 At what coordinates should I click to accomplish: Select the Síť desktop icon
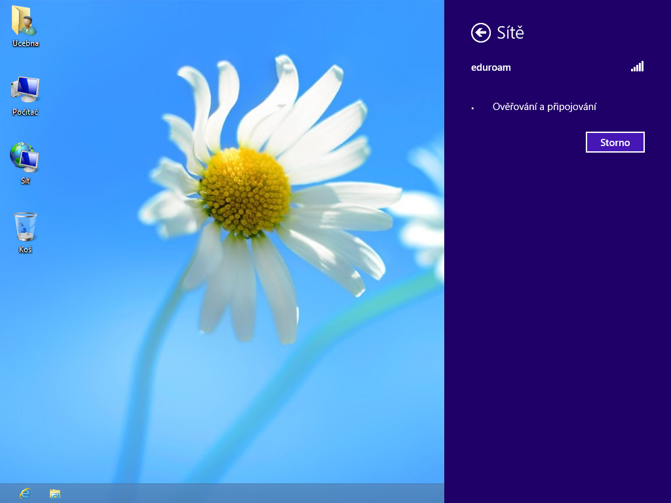point(25,164)
